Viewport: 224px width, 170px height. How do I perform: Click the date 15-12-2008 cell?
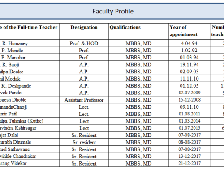tap(189, 100)
